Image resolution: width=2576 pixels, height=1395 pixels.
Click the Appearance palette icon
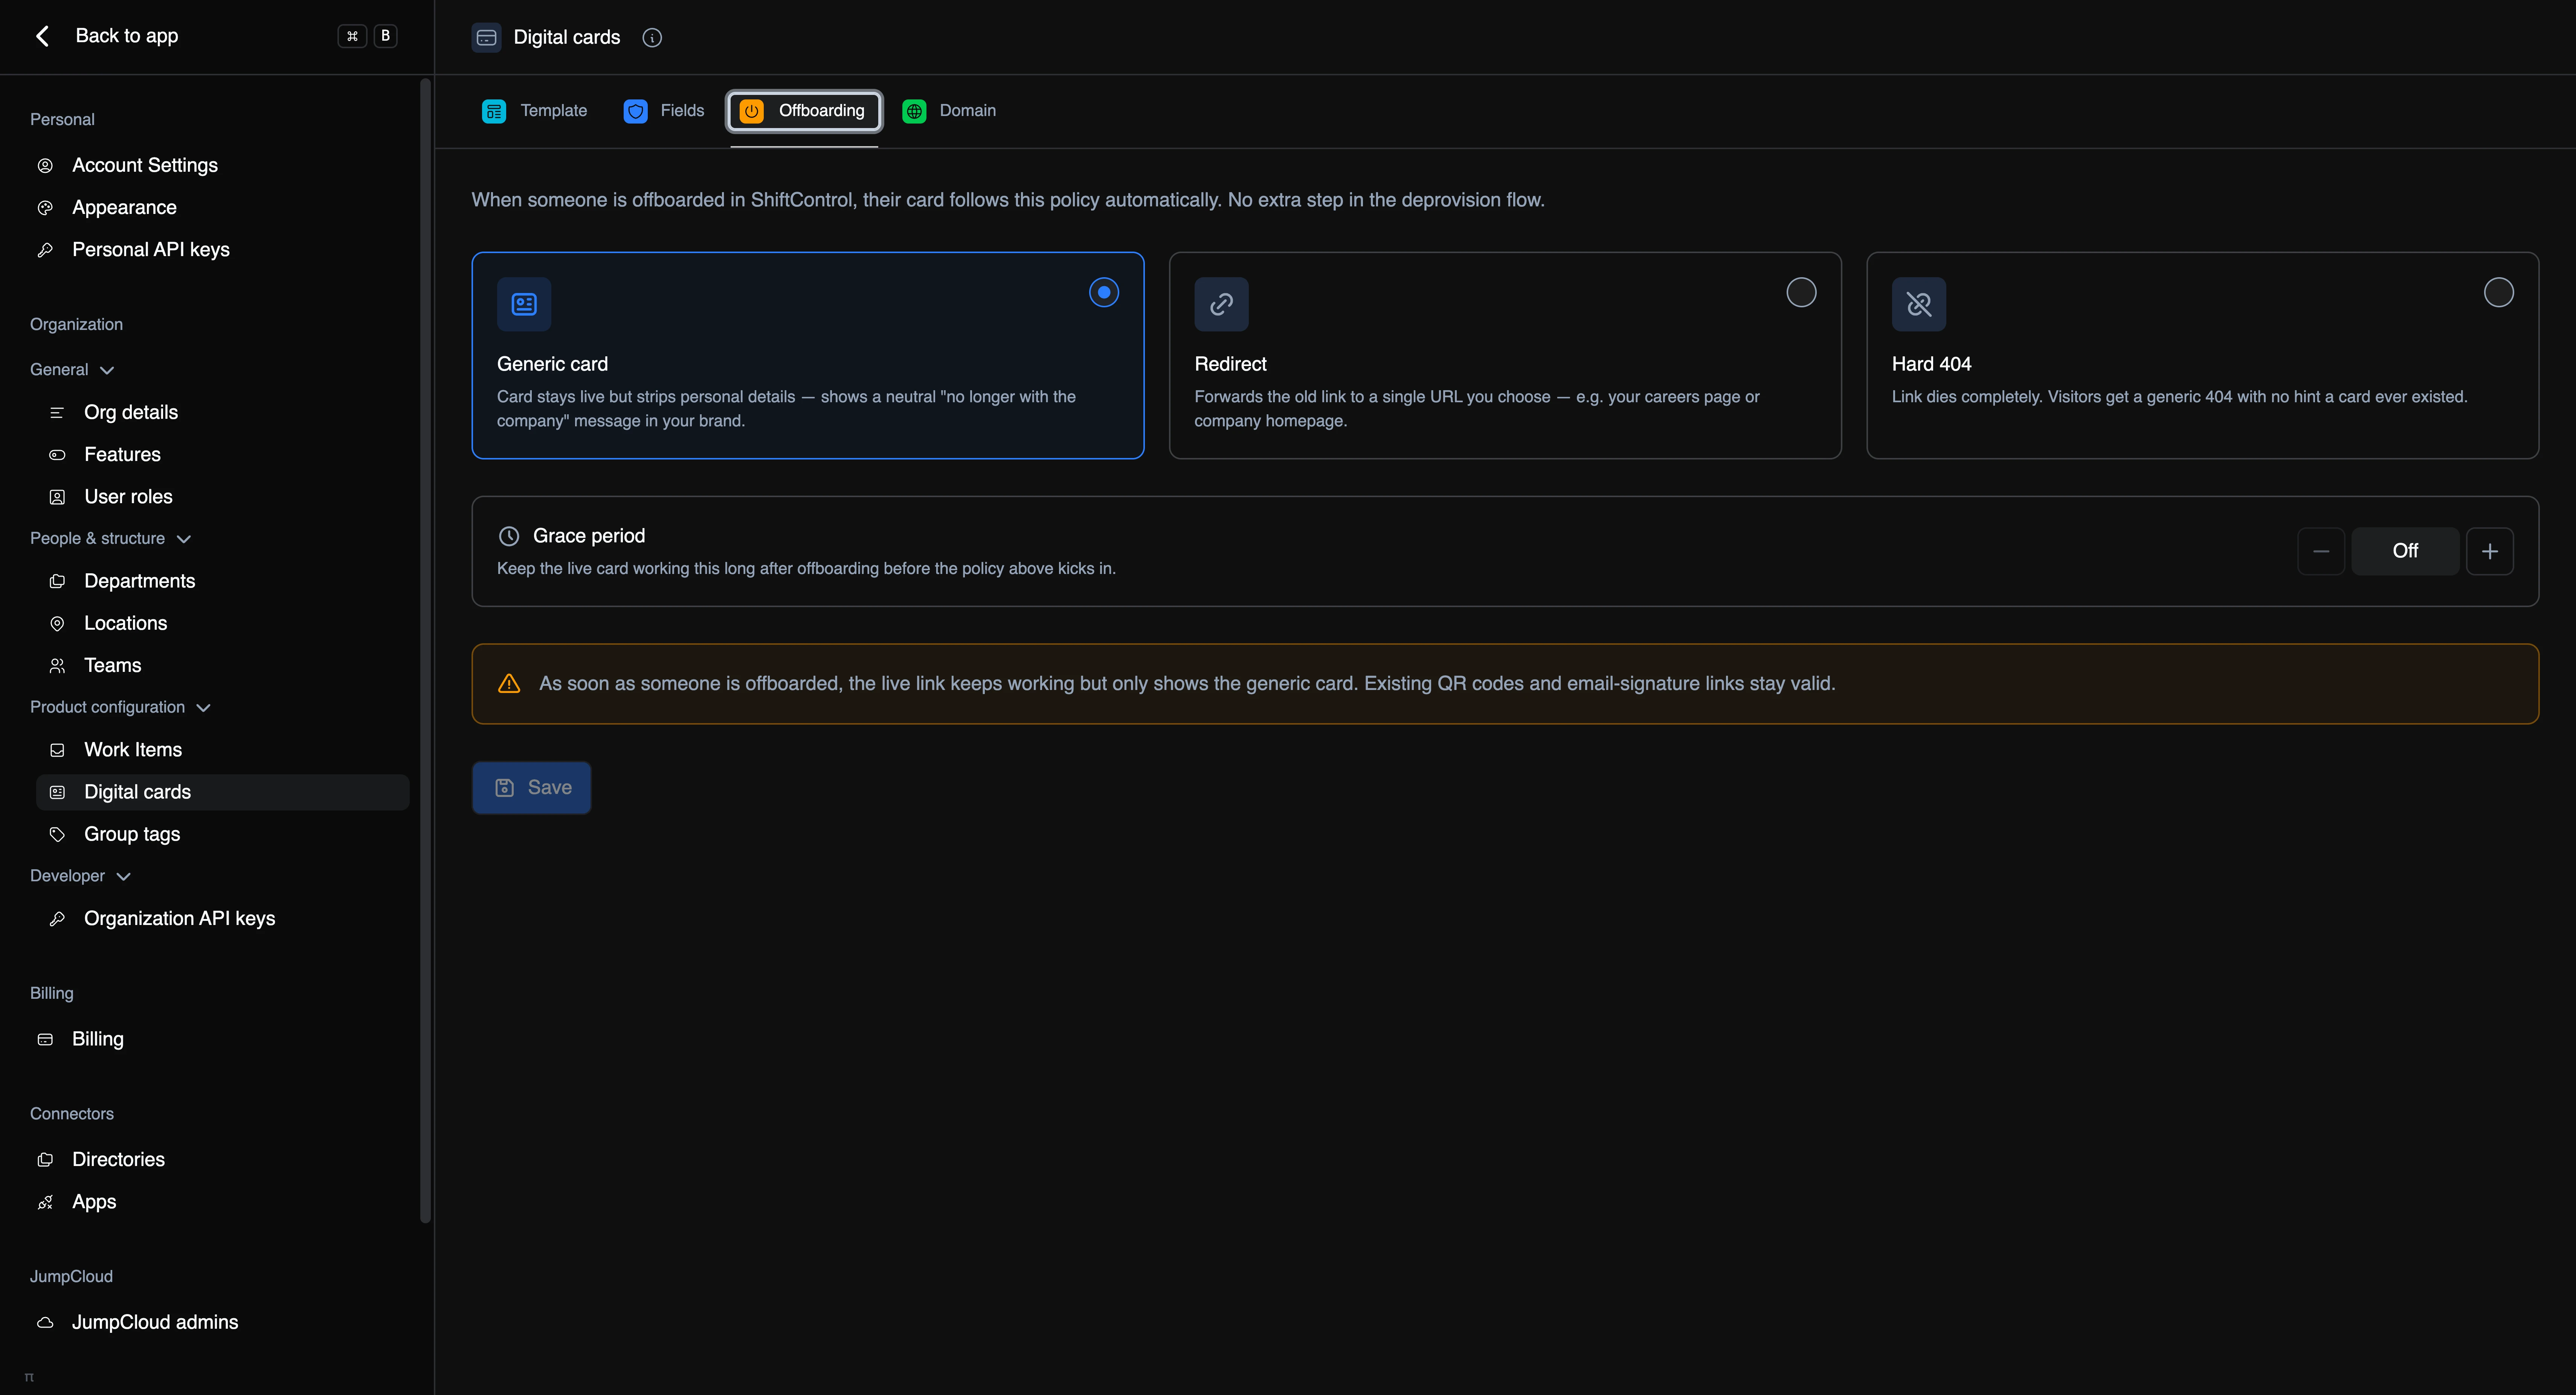coord(45,208)
